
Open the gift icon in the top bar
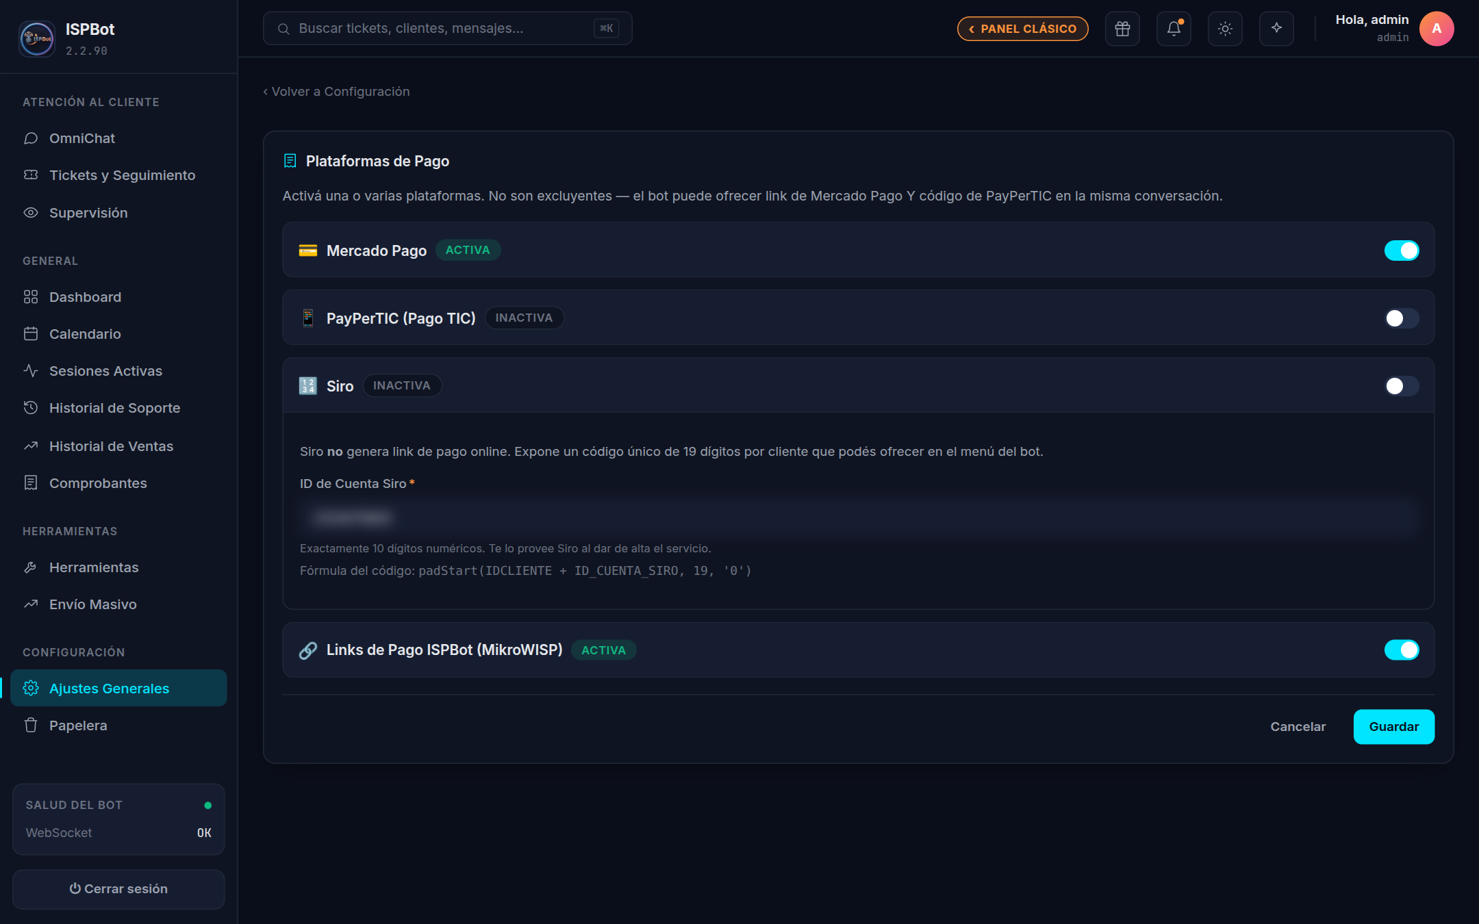click(x=1122, y=29)
